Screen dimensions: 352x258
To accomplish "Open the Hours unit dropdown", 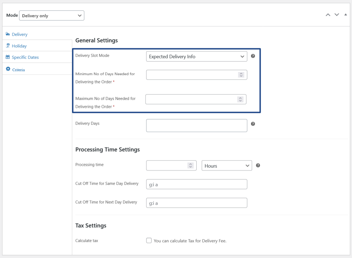I will point(227,166).
